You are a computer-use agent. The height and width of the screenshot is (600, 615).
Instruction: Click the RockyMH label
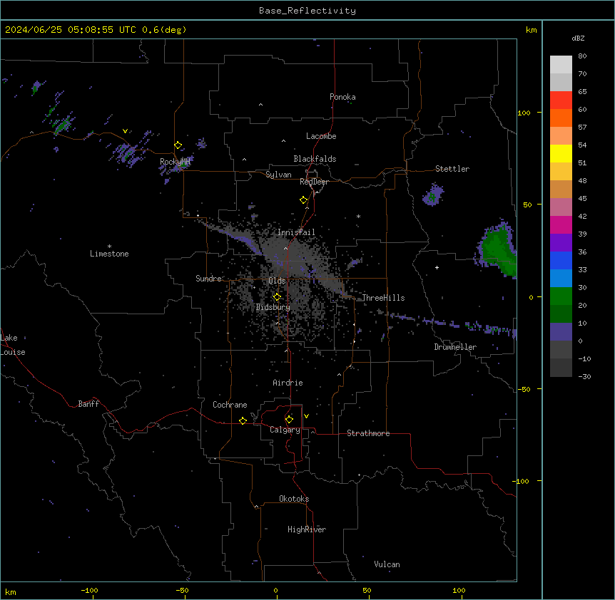click(x=175, y=161)
